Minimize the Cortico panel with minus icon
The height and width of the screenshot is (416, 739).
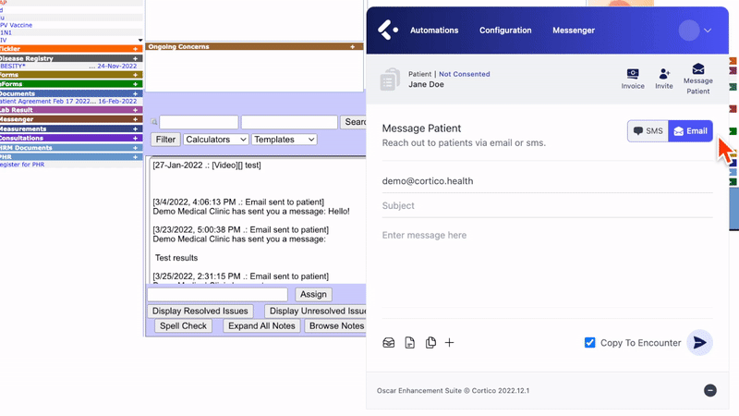click(710, 391)
